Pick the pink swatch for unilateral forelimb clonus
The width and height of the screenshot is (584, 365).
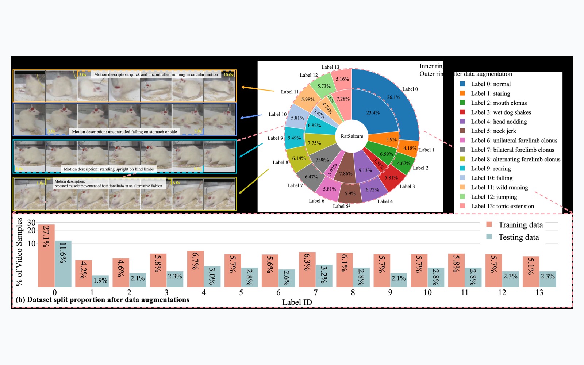[x=462, y=140]
